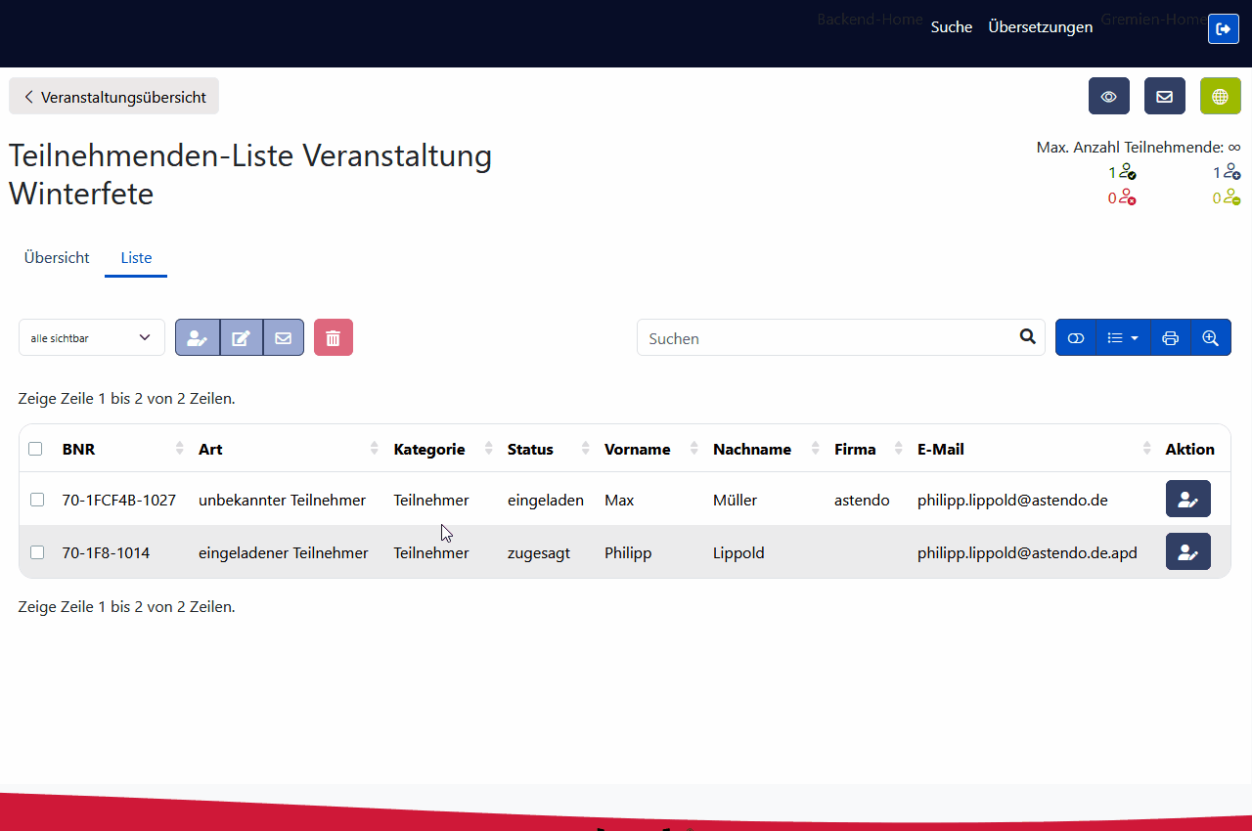1252x831 pixels.
Task: Switch to the Übersicht tab
Action: pos(57,258)
